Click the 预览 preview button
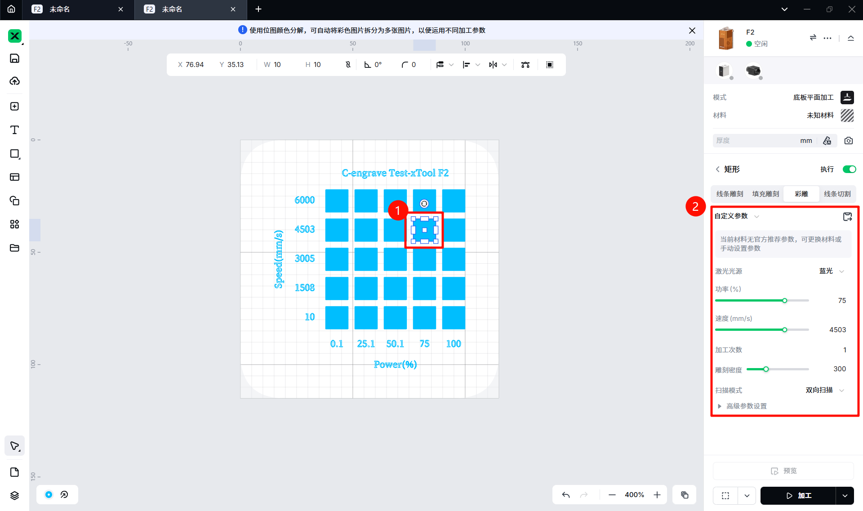Viewport: 863px width, 511px height. (783, 471)
